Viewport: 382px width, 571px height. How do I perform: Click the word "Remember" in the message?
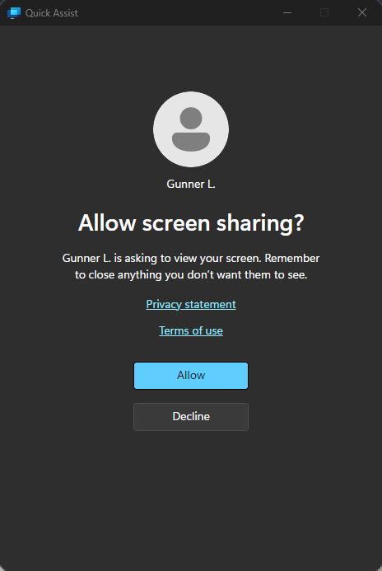[x=292, y=258]
